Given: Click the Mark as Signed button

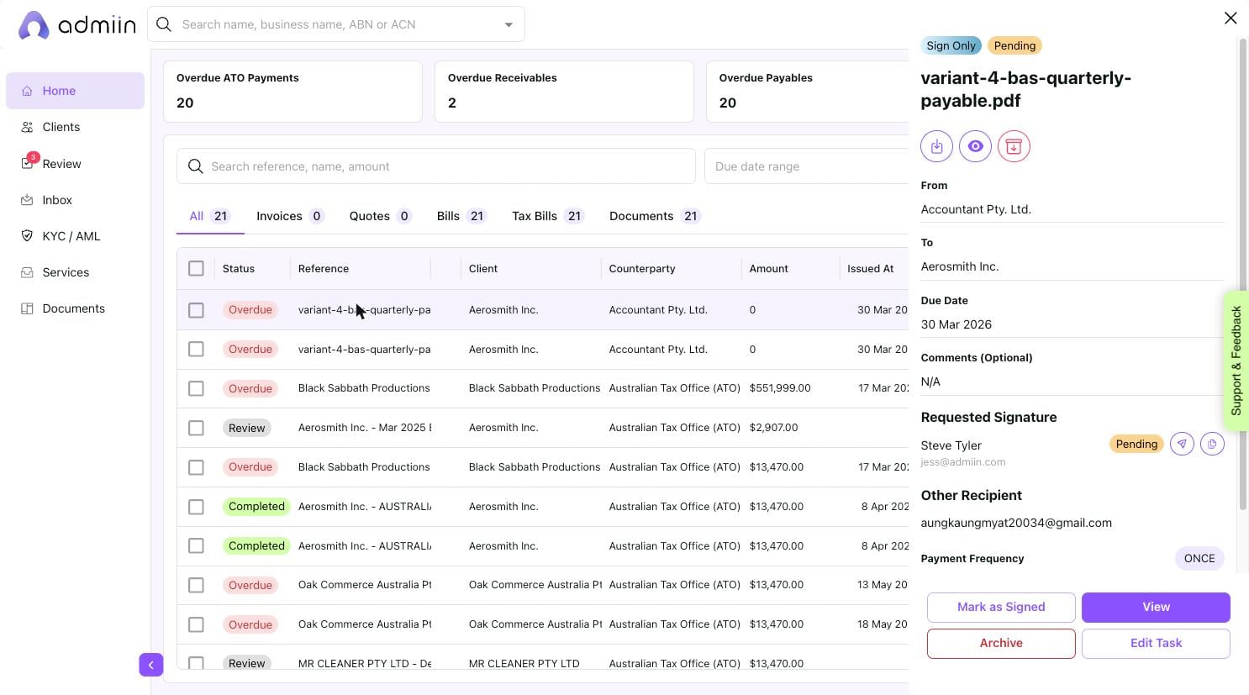Looking at the screenshot, I should pos(1001,607).
